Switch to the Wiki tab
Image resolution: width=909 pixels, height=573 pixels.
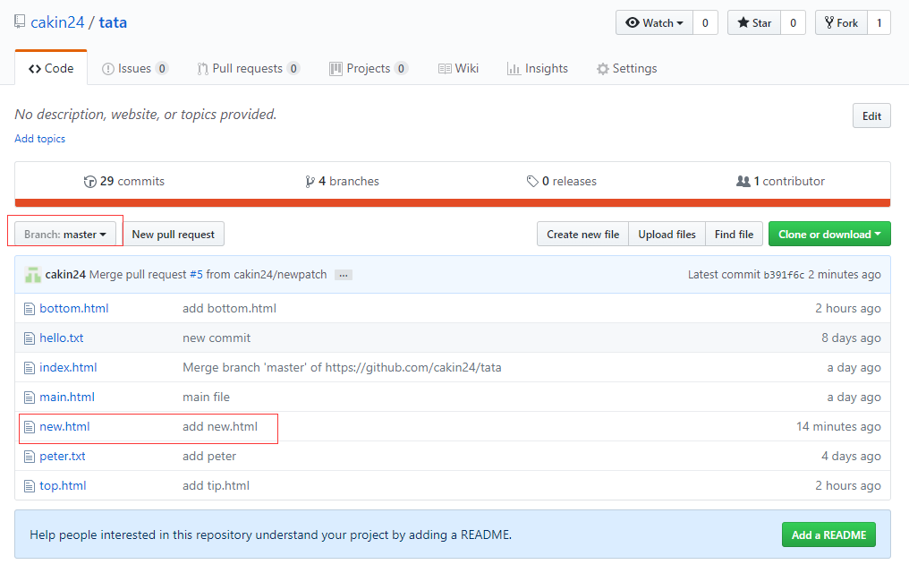(x=459, y=68)
